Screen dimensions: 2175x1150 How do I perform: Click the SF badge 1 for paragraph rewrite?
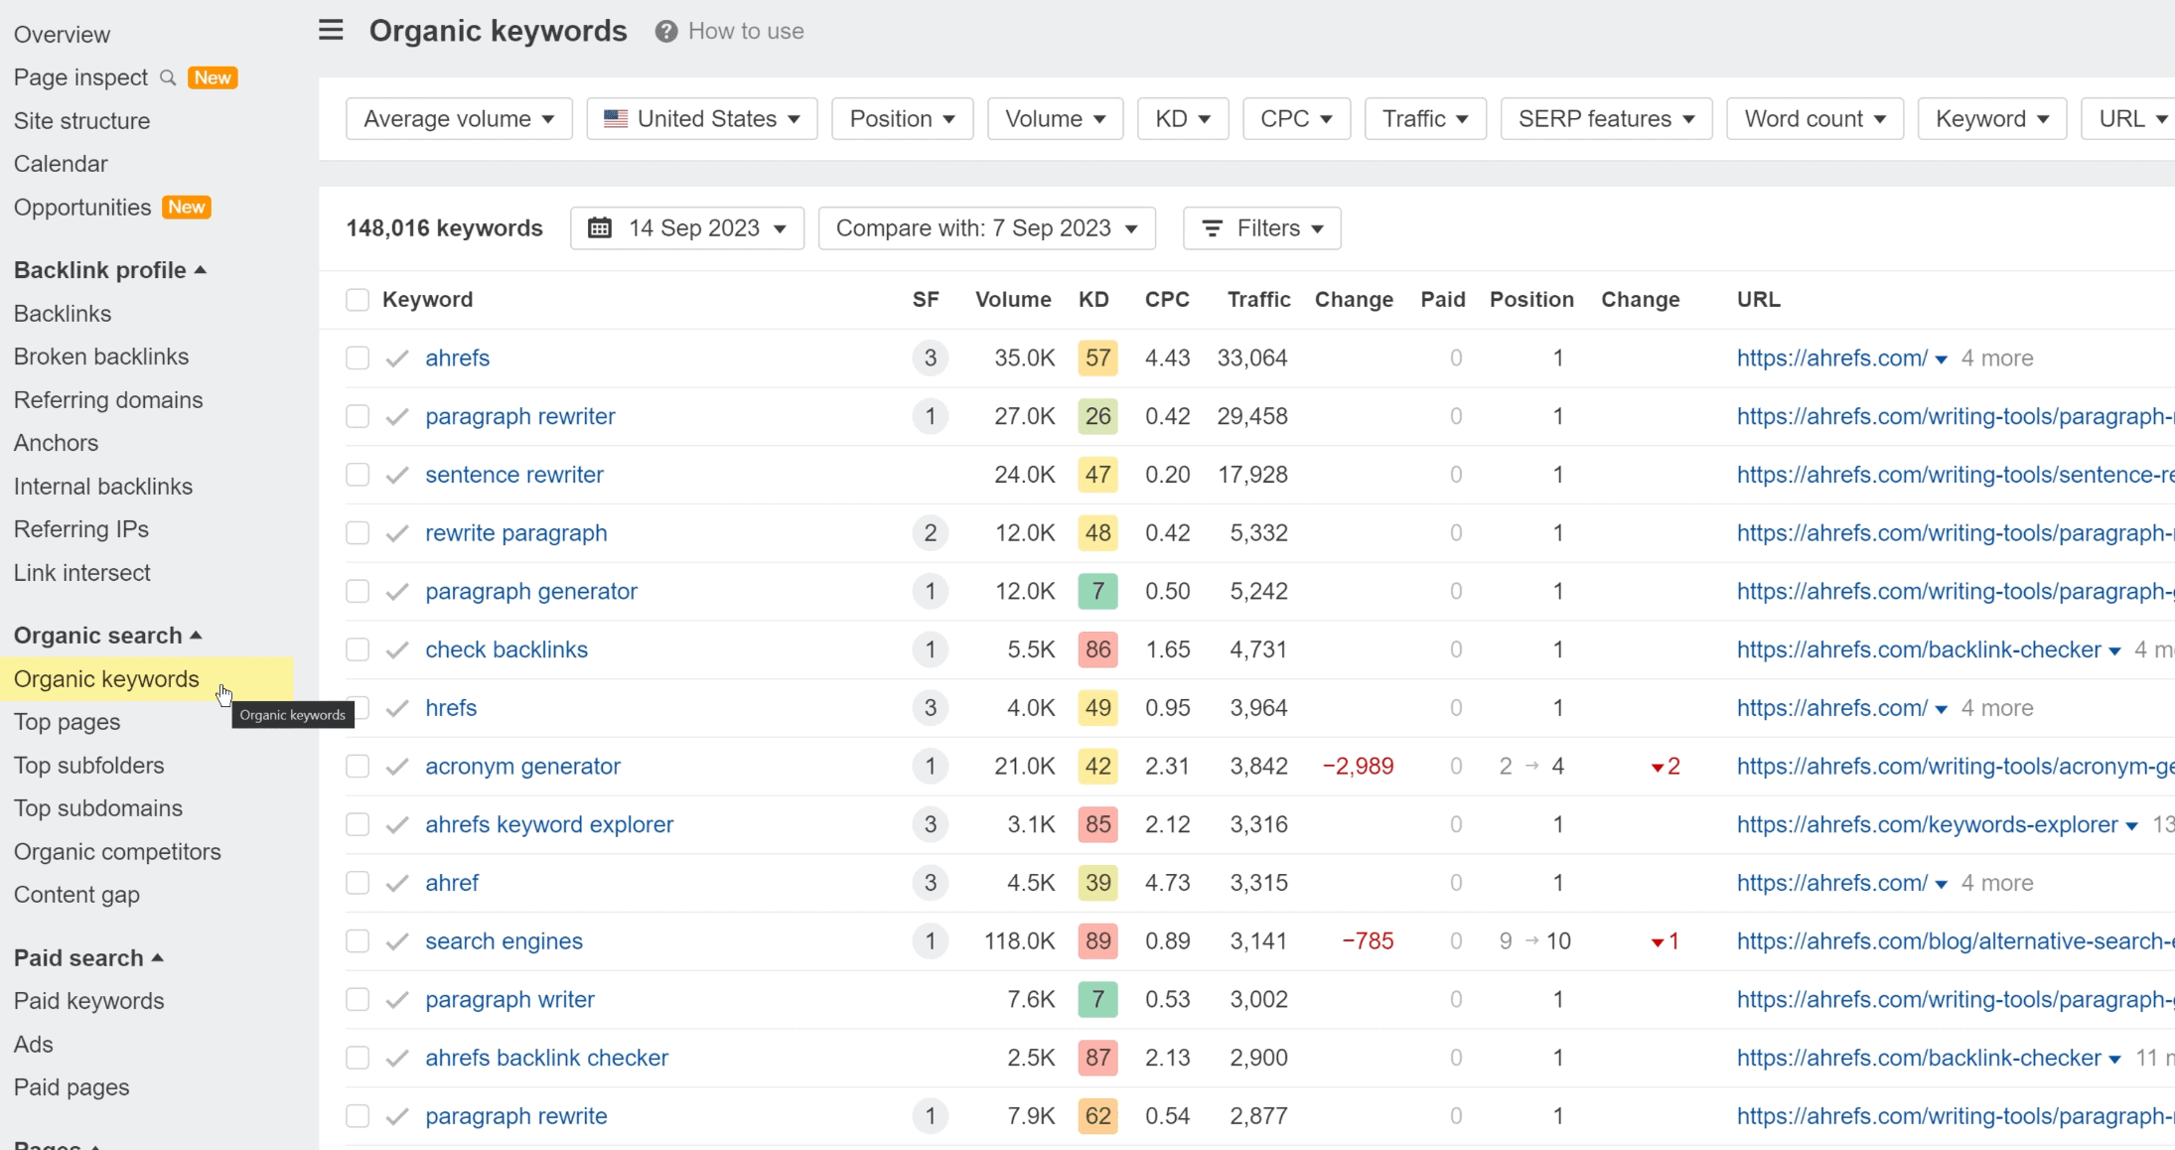point(930,1116)
